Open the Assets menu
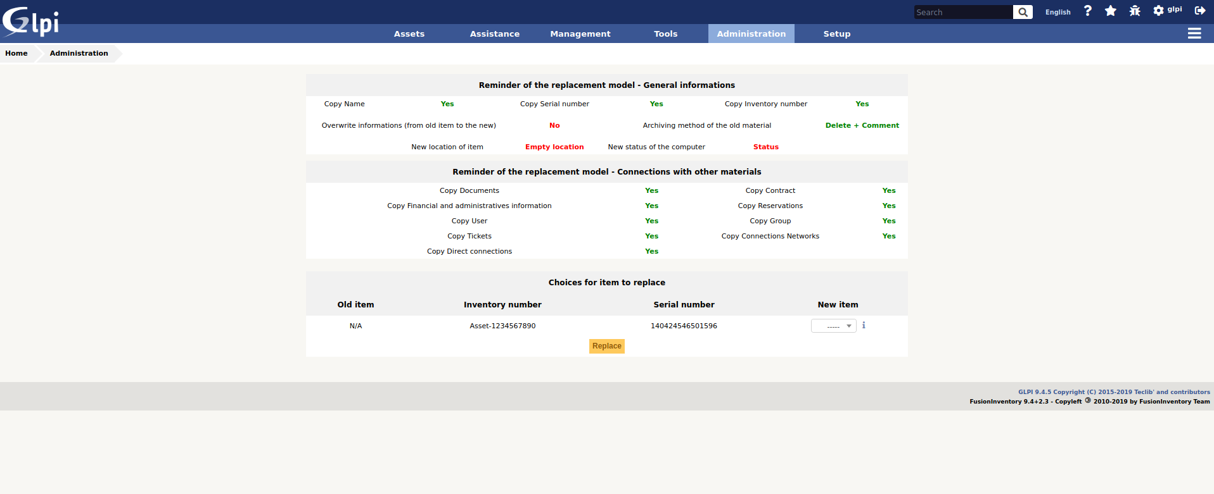The width and height of the screenshot is (1214, 494). click(409, 34)
